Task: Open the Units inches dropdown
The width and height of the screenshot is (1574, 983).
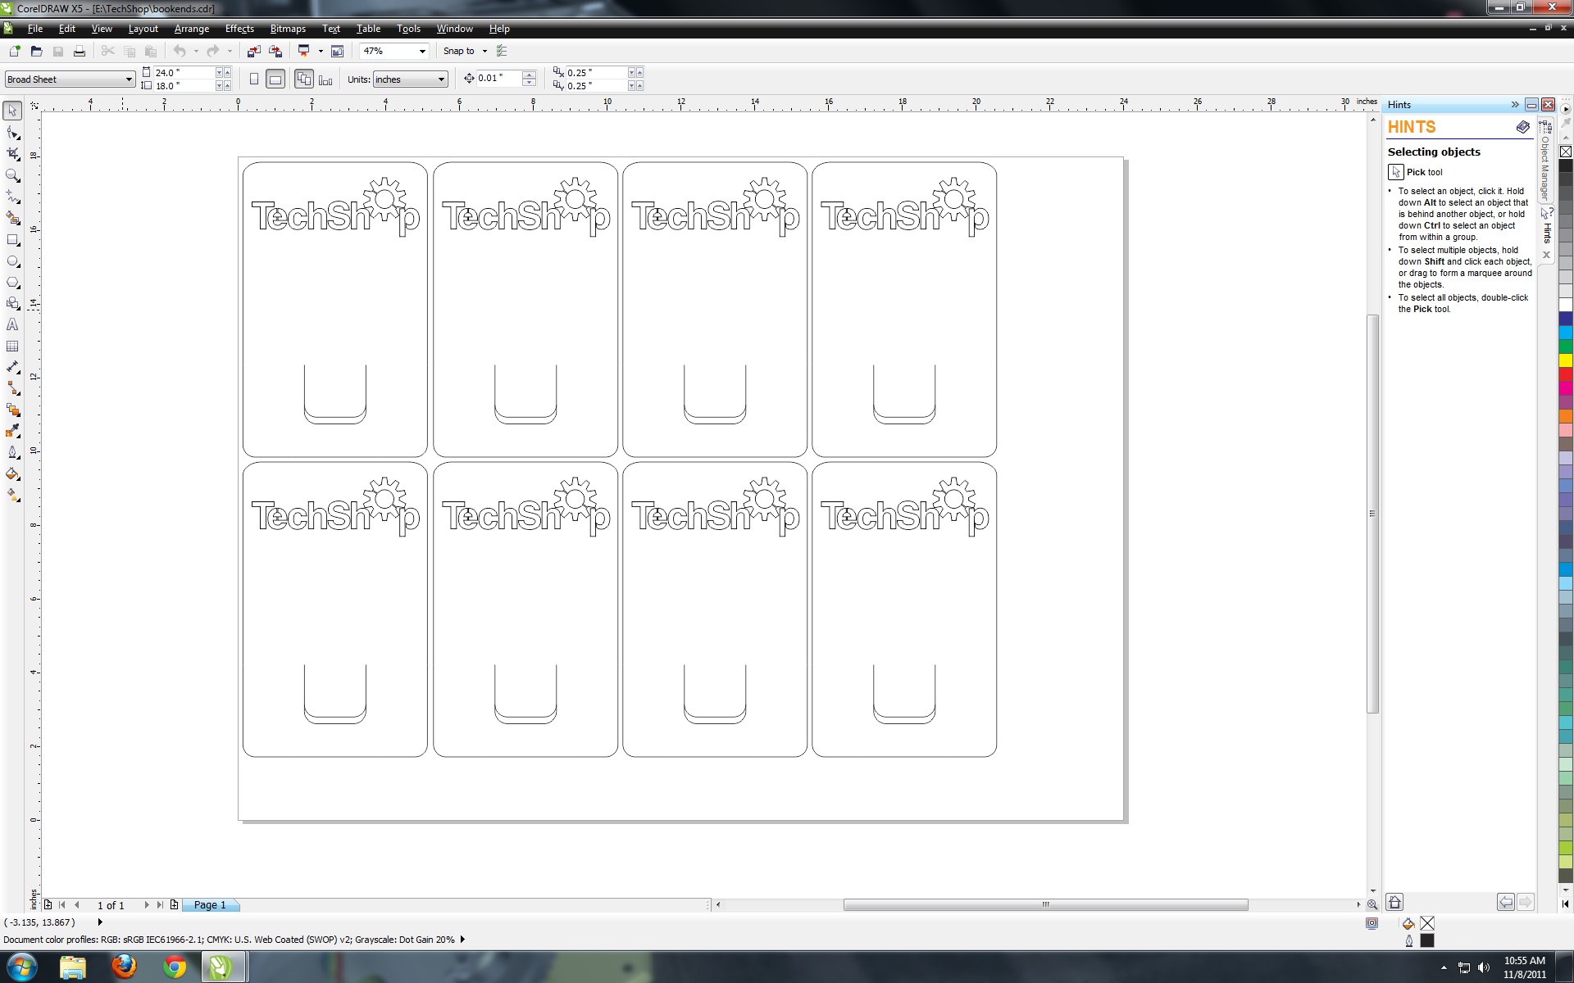Action: coord(441,79)
